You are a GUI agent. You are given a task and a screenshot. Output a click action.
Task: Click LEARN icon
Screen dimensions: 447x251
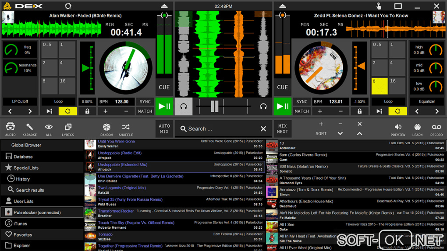(417, 129)
